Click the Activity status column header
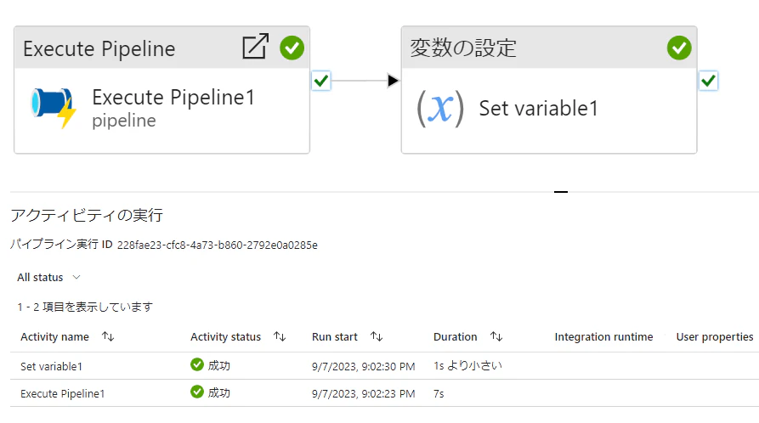This screenshot has height=423, width=759. click(x=225, y=337)
